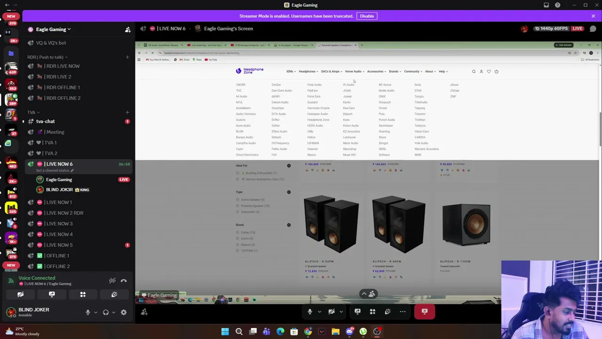This screenshot has width=602, height=339.
Task: Open DACs & Amps menu
Action: pos(331,72)
